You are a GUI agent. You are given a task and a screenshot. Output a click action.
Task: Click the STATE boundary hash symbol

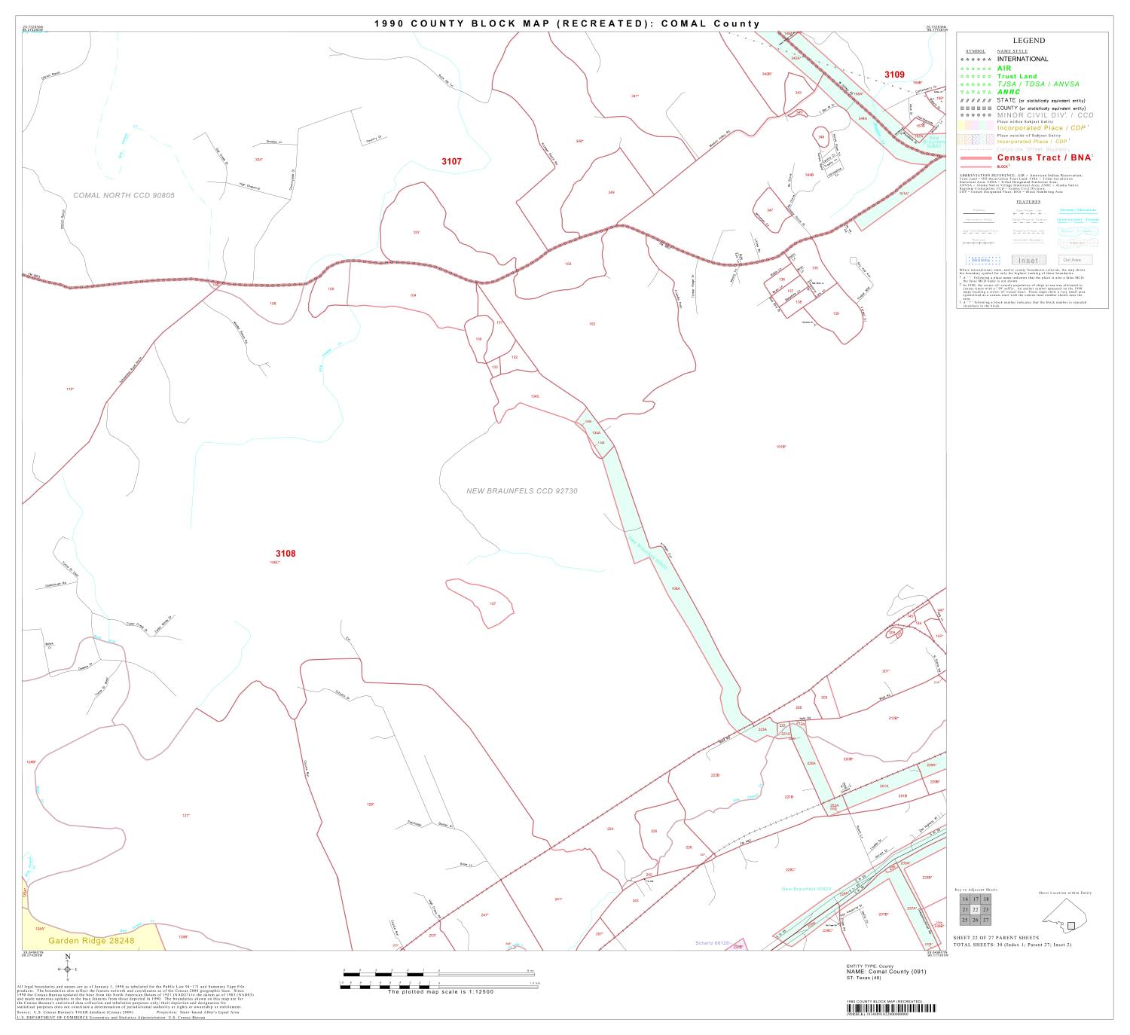(x=975, y=100)
